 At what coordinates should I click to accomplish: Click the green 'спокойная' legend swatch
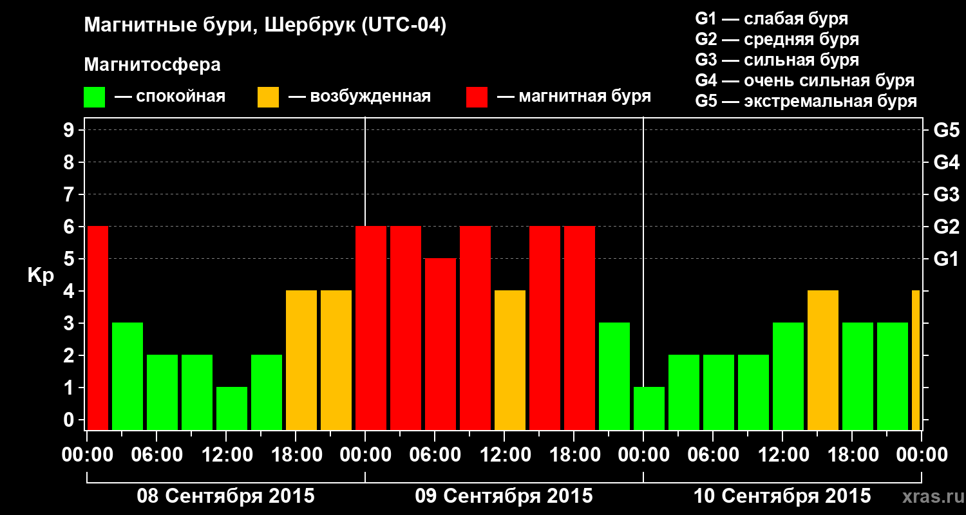click(94, 97)
